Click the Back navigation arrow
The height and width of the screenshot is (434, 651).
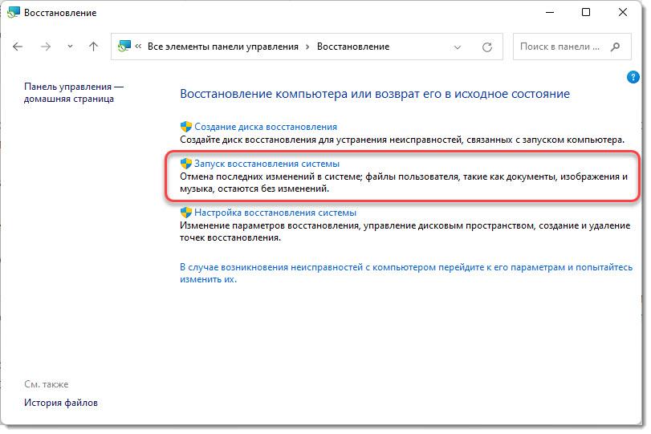click(x=18, y=47)
